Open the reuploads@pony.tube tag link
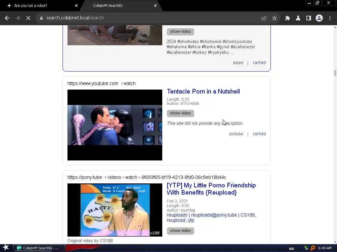Viewport: 337px width, 252px height. click(214, 215)
